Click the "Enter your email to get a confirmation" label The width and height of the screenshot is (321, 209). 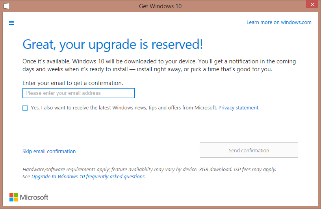tap(73, 83)
